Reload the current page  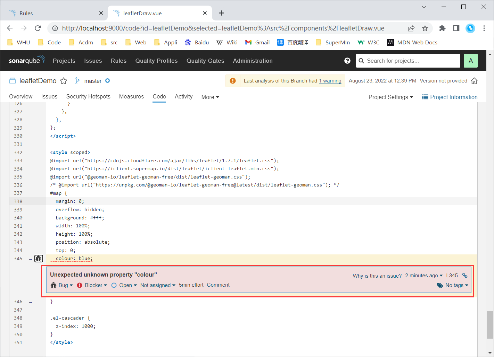pos(38,28)
